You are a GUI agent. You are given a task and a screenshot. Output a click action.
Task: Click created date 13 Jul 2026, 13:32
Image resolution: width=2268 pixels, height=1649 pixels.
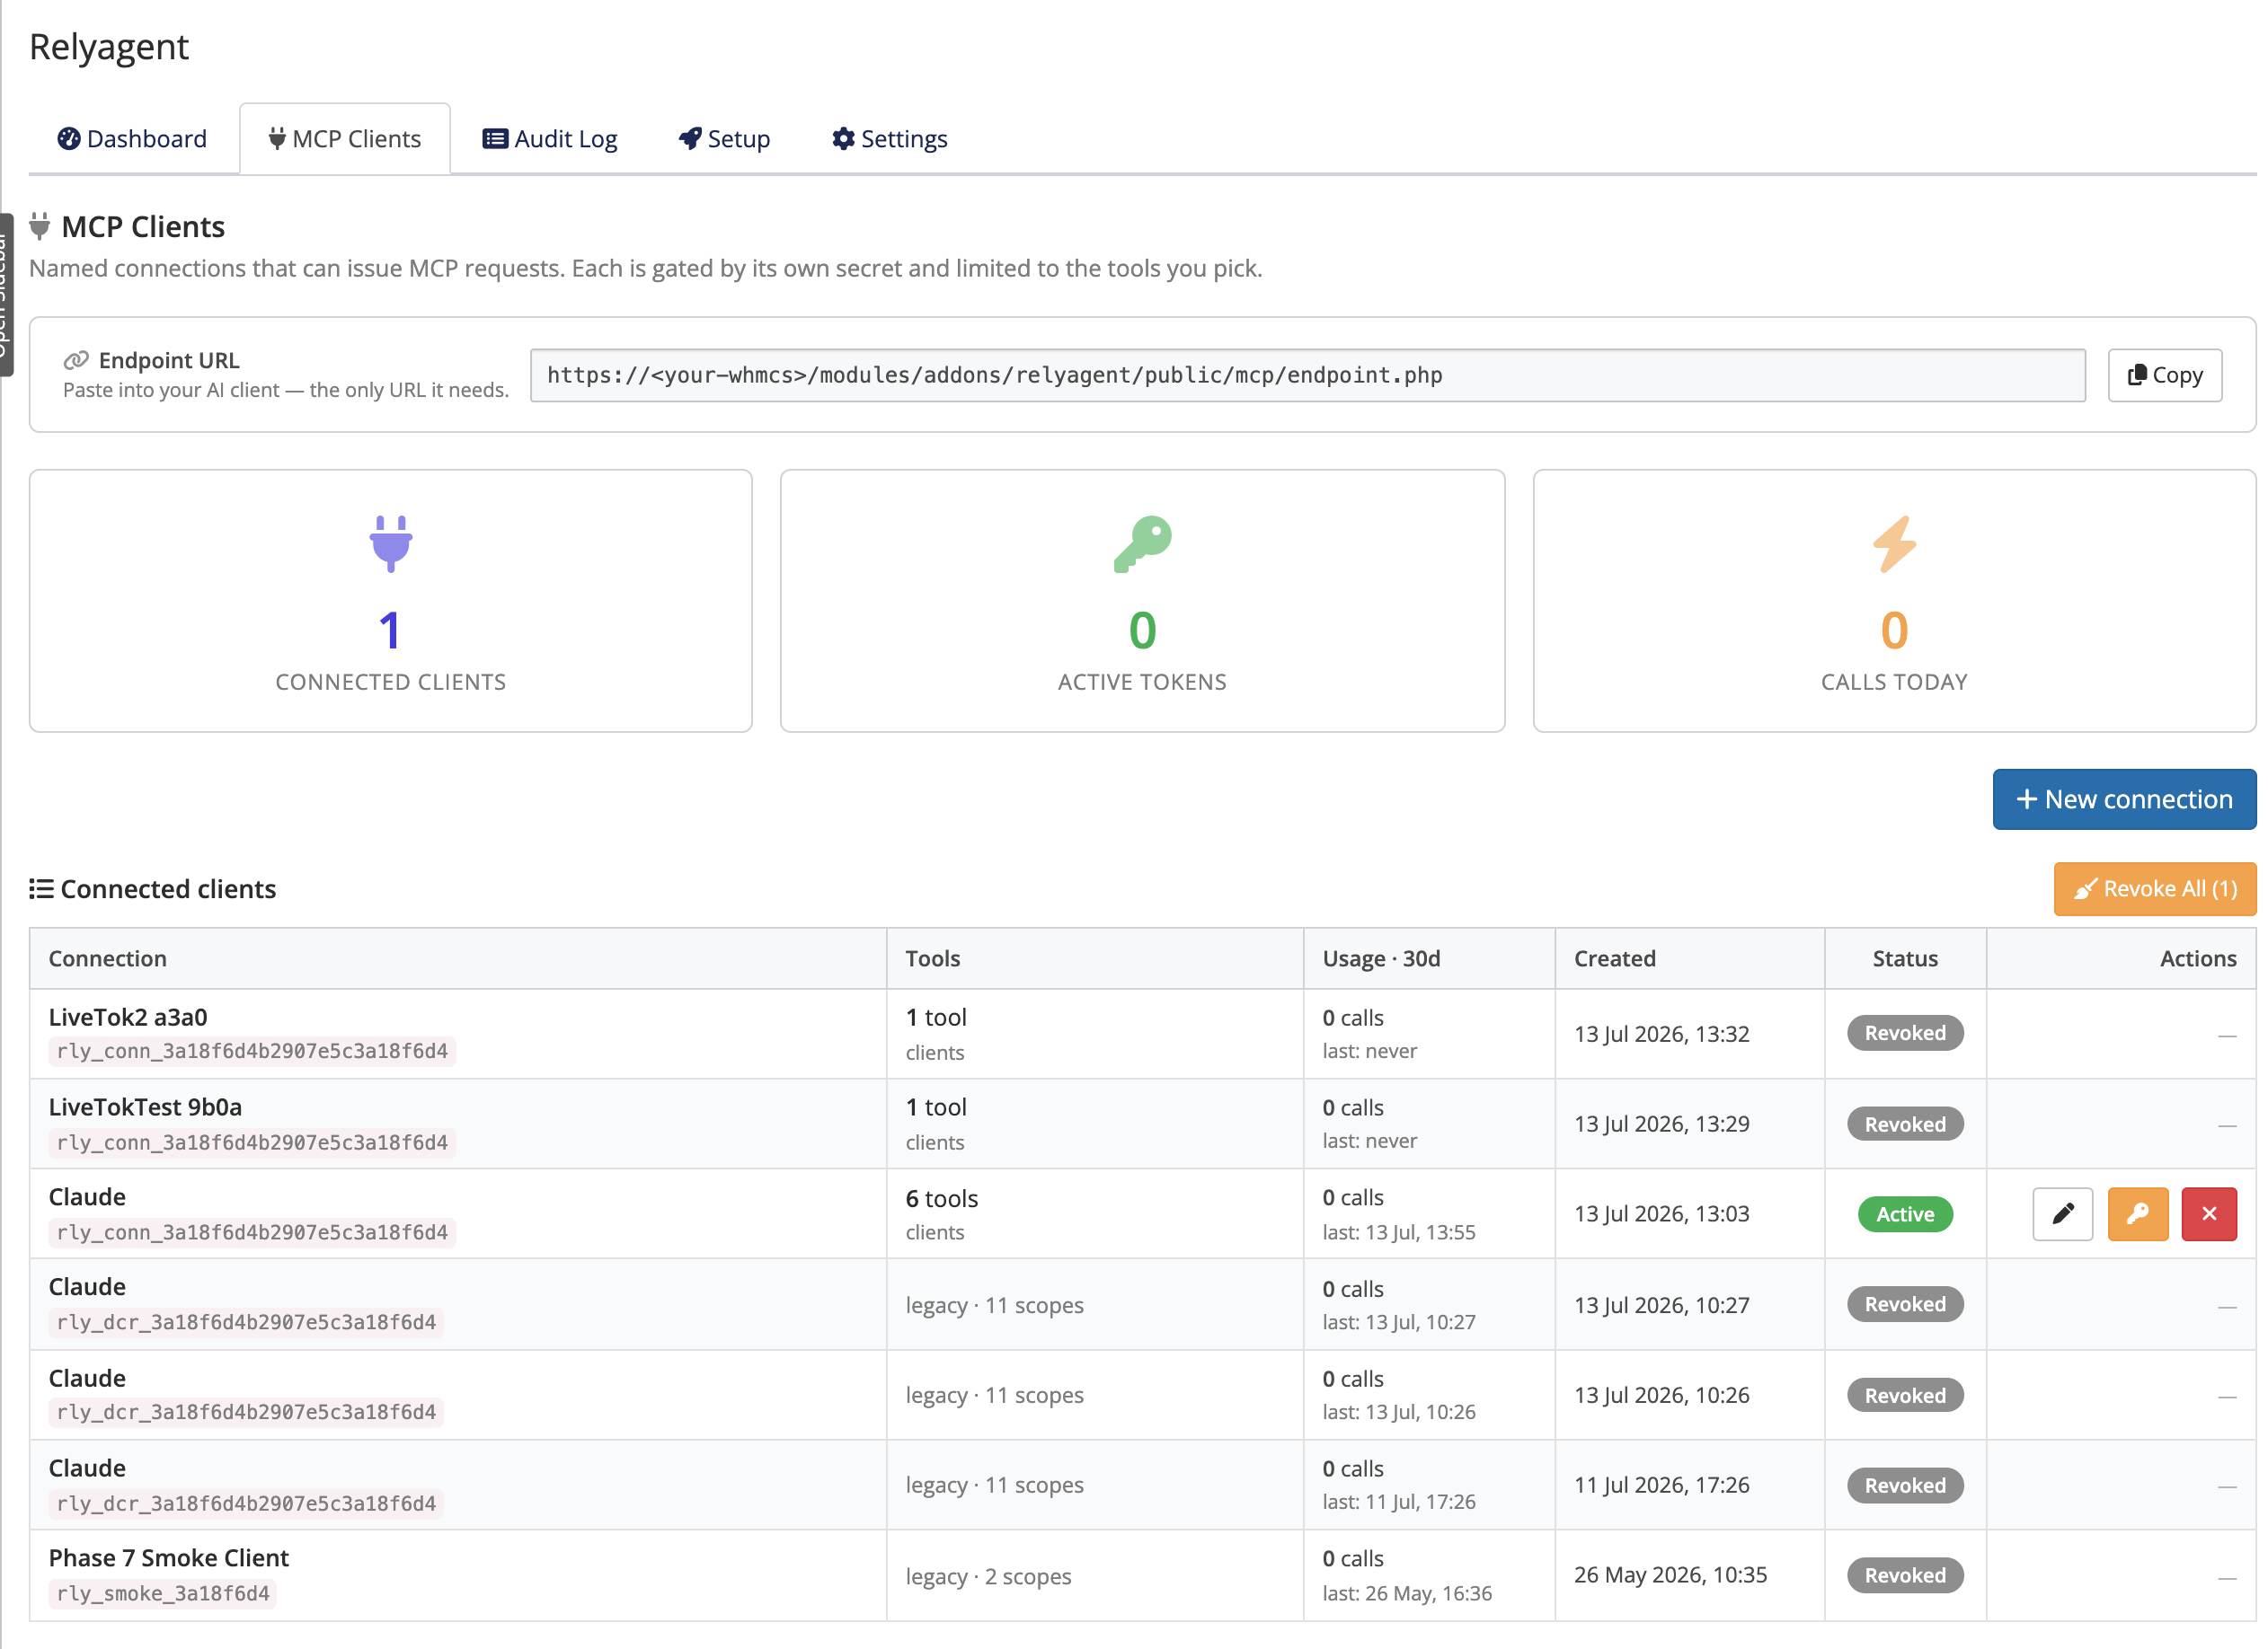(1662, 1034)
